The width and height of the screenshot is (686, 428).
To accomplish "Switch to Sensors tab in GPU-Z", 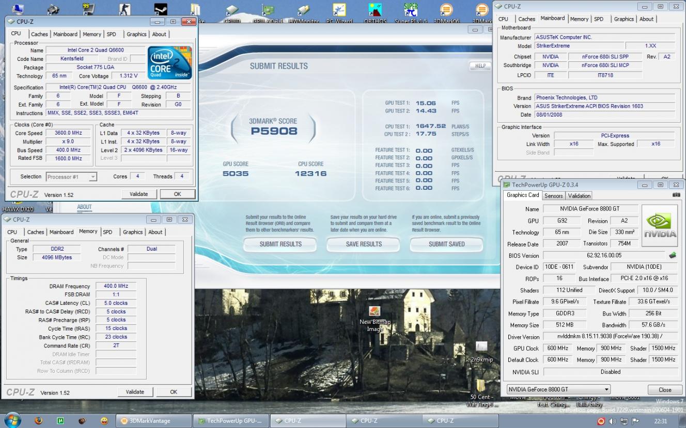I will [x=553, y=196].
